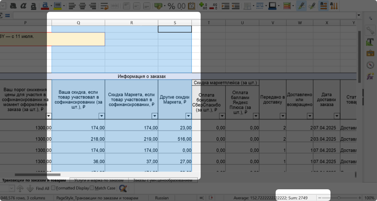Format cell as percent
This screenshot has height=201, width=377.
tap(171, 6)
